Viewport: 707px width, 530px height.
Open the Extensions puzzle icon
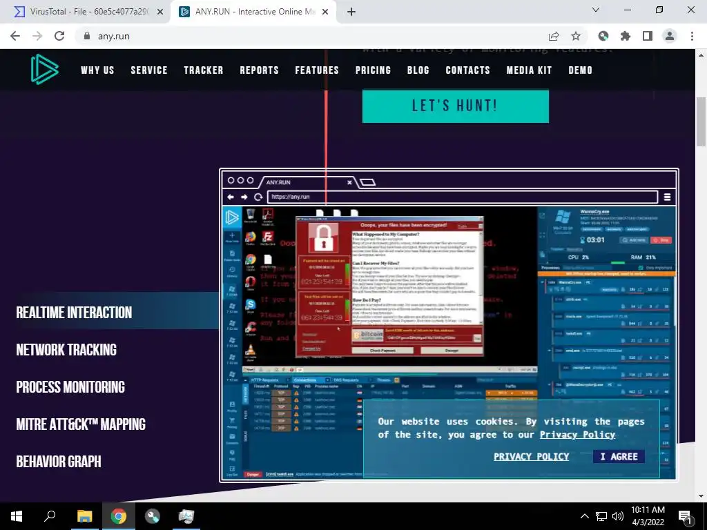coord(626,36)
